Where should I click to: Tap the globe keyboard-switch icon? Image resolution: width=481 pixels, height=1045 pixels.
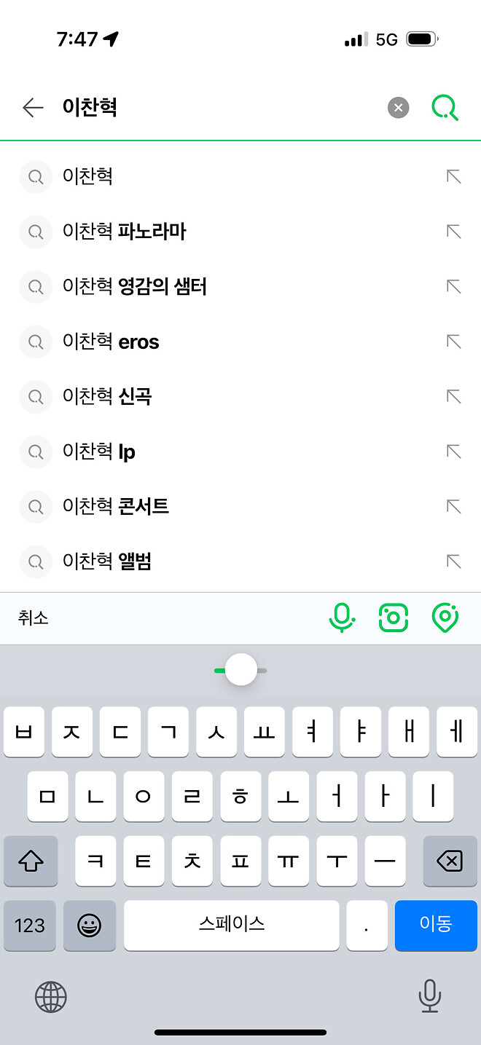[50, 997]
